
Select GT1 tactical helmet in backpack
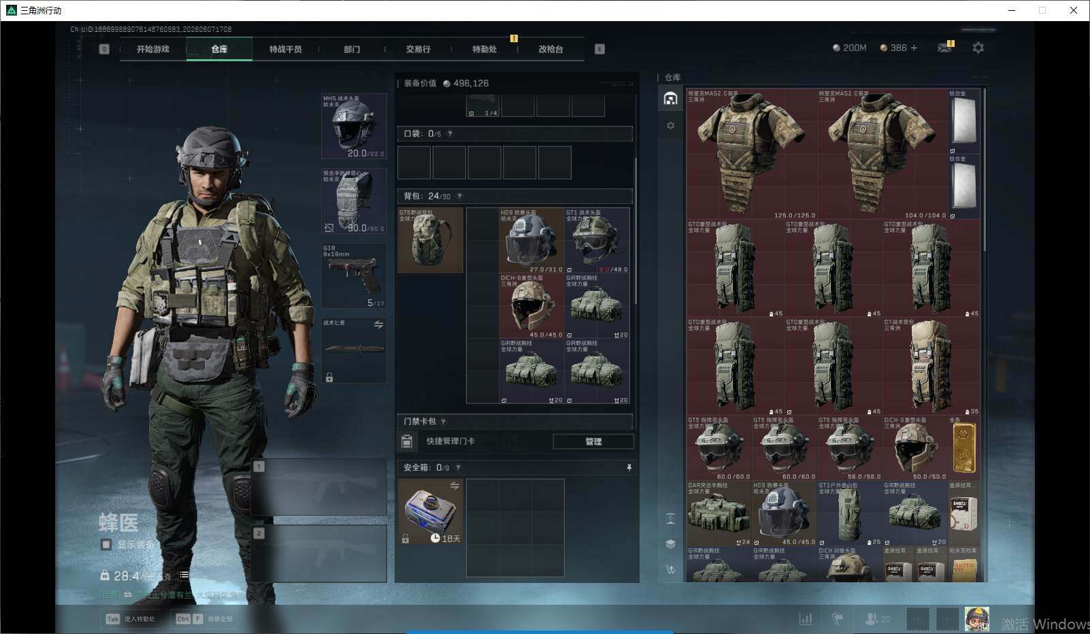click(597, 240)
